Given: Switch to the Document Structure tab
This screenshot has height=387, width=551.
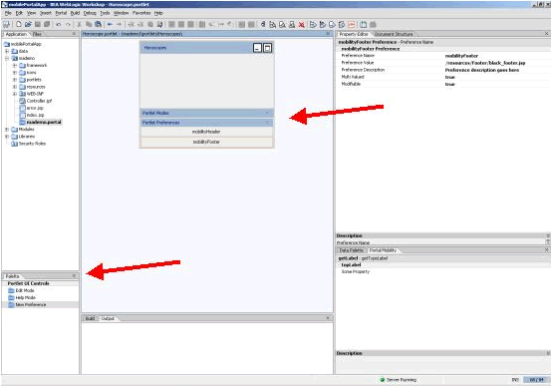Looking at the screenshot, I should tap(394, 34).
